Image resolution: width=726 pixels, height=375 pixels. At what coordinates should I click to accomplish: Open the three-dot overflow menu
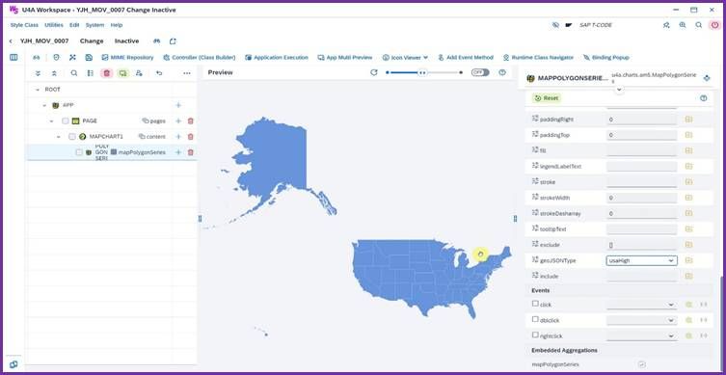tap(187, 73)
